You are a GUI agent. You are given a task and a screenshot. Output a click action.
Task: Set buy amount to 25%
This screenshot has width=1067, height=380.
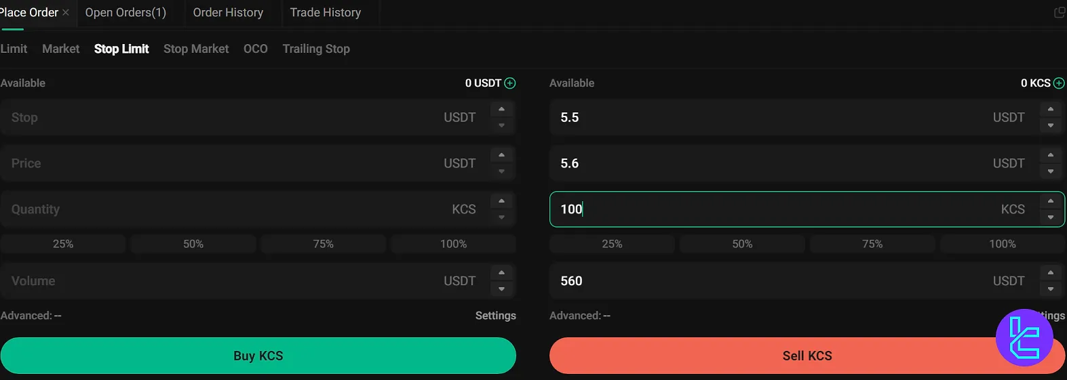coord(63,244)
